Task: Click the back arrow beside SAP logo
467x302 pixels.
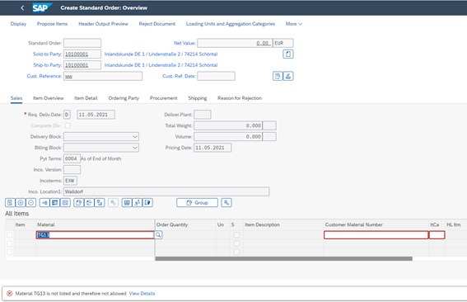Action: pyautogui.click(x=22, y=8)
